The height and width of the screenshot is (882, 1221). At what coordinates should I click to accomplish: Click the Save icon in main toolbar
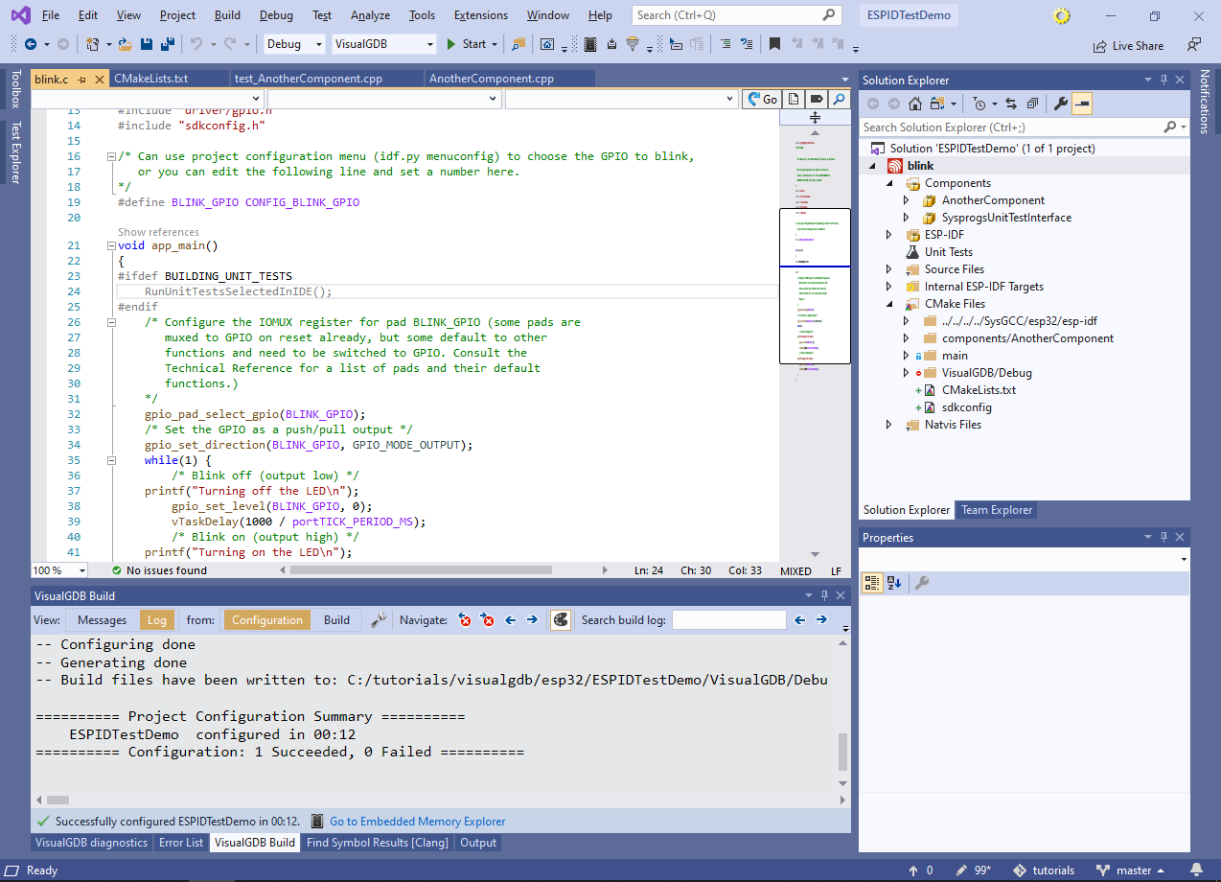146,44
